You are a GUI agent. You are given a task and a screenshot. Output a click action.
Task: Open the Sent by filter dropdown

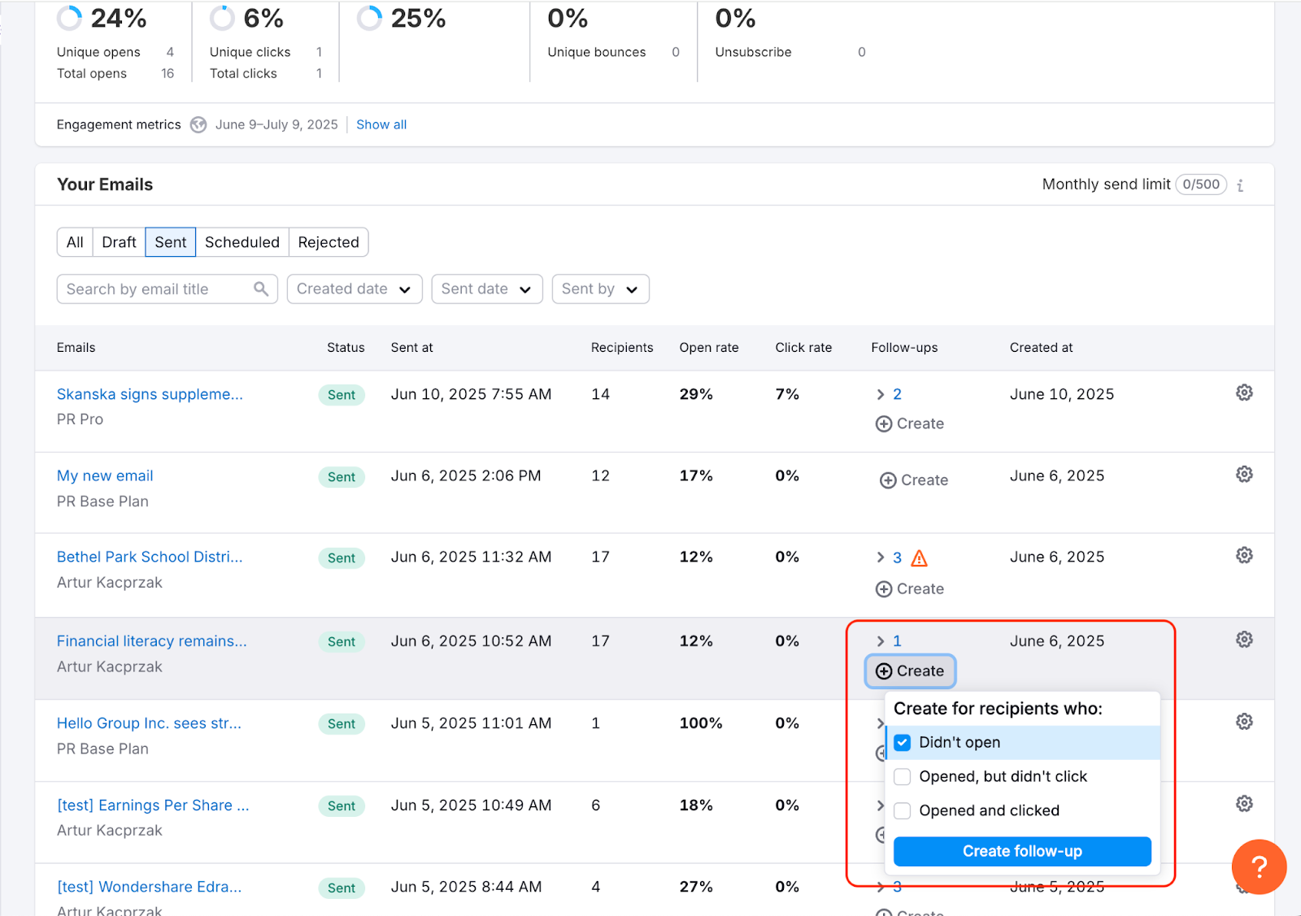pyautogui.click(x=599, y=289)
